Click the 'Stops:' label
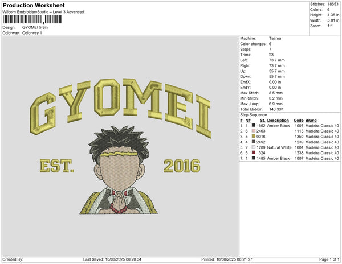The width and height of the screenshot is (342, 264). coord(246,49)
